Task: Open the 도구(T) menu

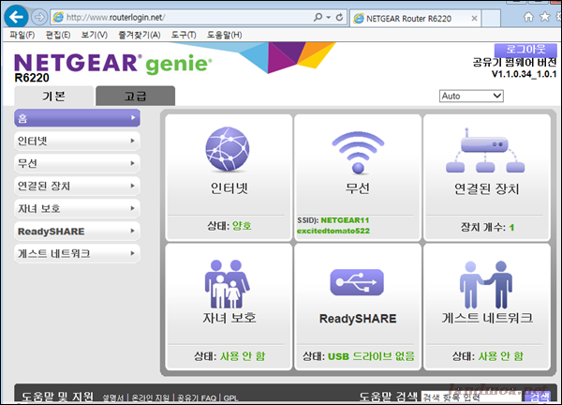Action: (184, 35)
